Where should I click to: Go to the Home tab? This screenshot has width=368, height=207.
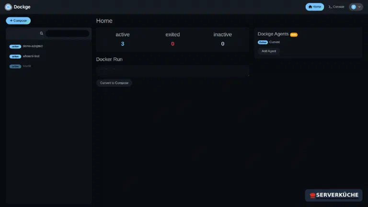[x=314, y=7]
